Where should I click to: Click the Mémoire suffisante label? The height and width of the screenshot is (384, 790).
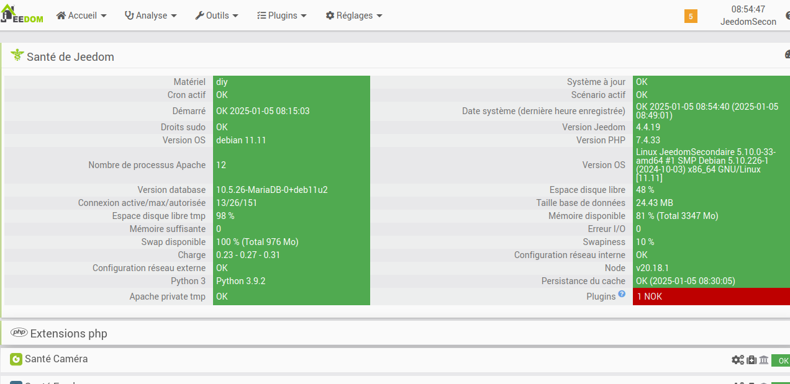pyautogui.click(x=167, y=229)
